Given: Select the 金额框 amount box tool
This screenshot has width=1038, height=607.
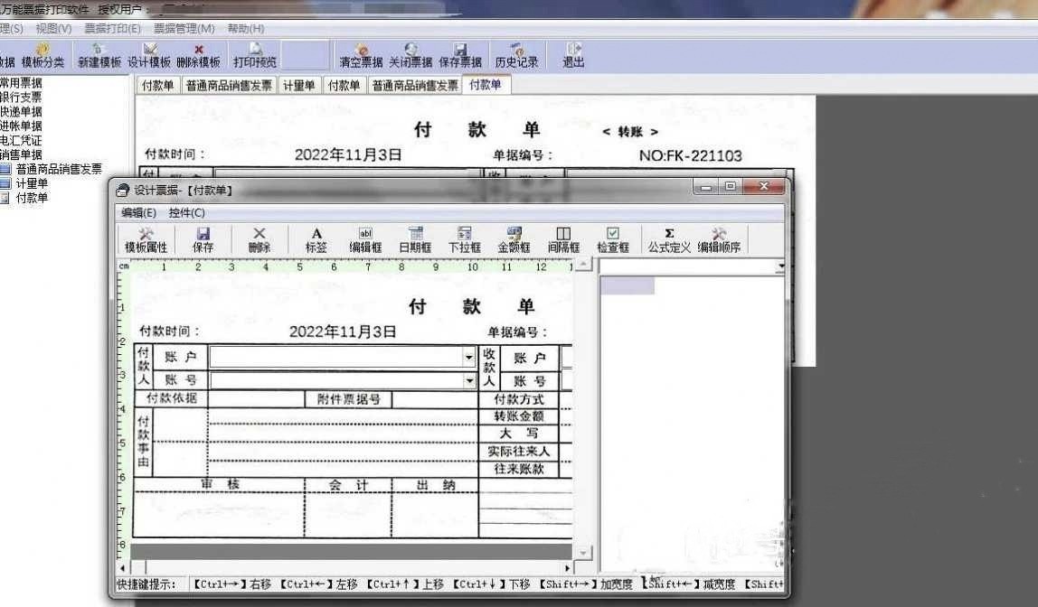Looking at the screenshot, I should tap(514, 240).
